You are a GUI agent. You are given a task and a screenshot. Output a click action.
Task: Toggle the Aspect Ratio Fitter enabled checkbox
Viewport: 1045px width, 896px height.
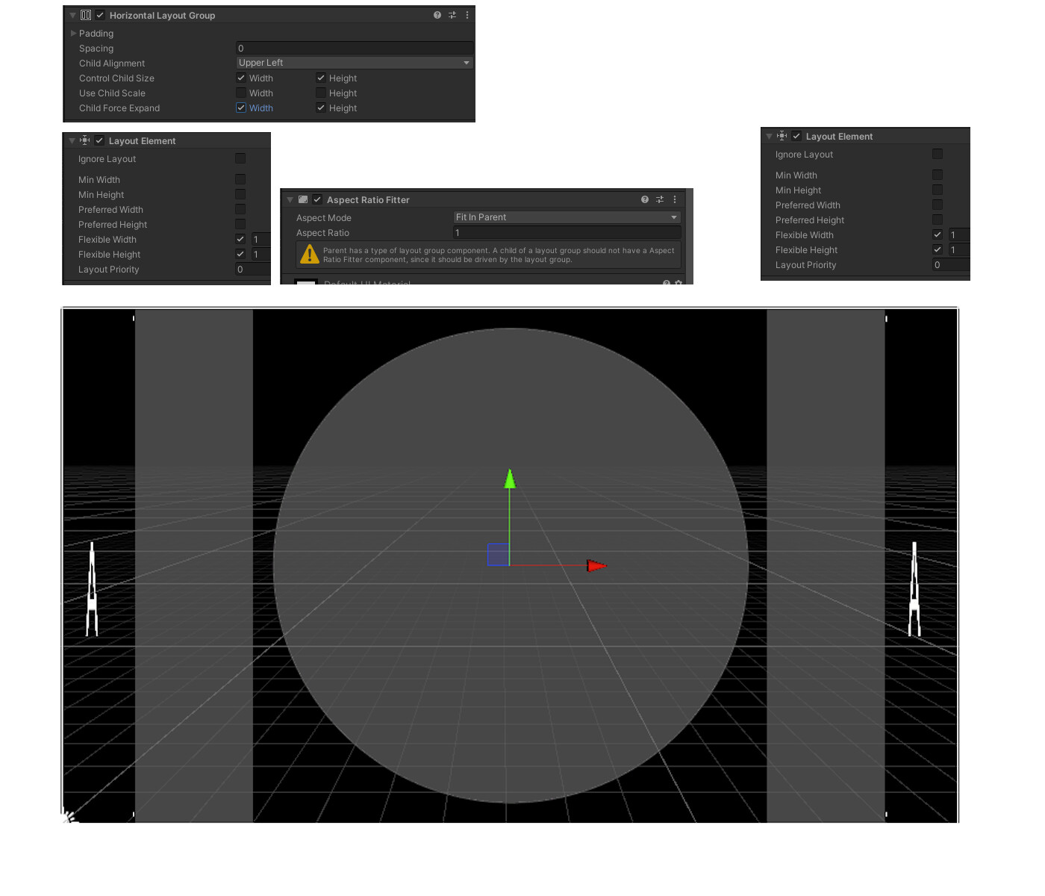(x=317, y=199)
